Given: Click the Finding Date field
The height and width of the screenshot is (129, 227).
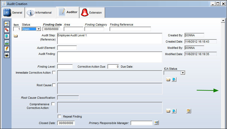Looking at the screenshot, I should (51, 29).
